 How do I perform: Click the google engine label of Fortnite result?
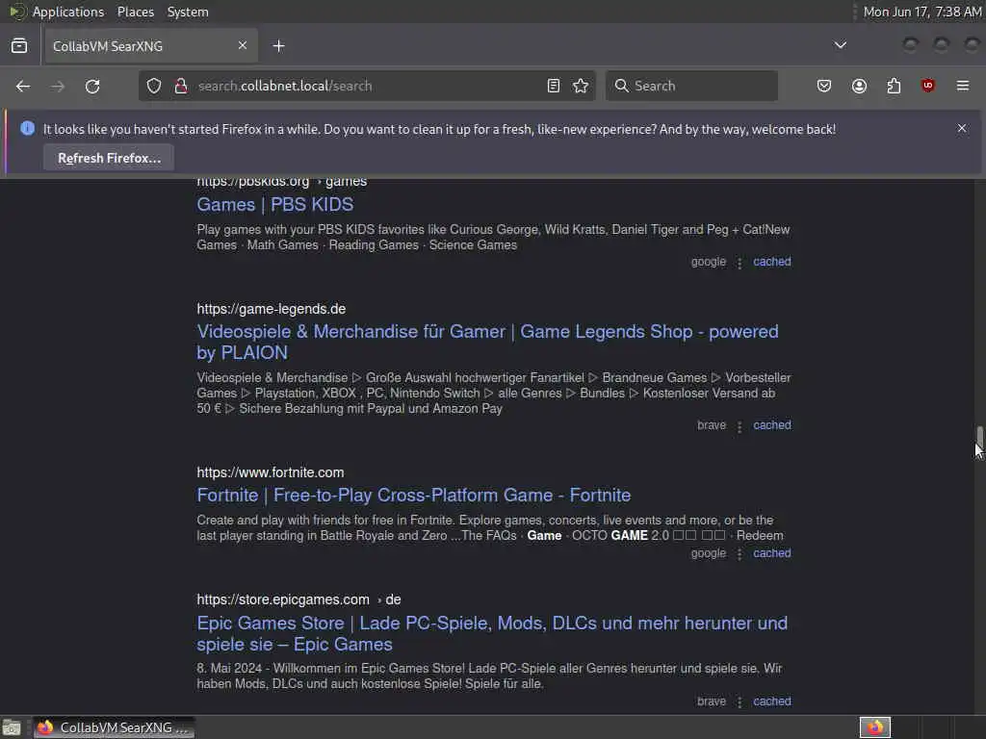click(x=708, y=553)
